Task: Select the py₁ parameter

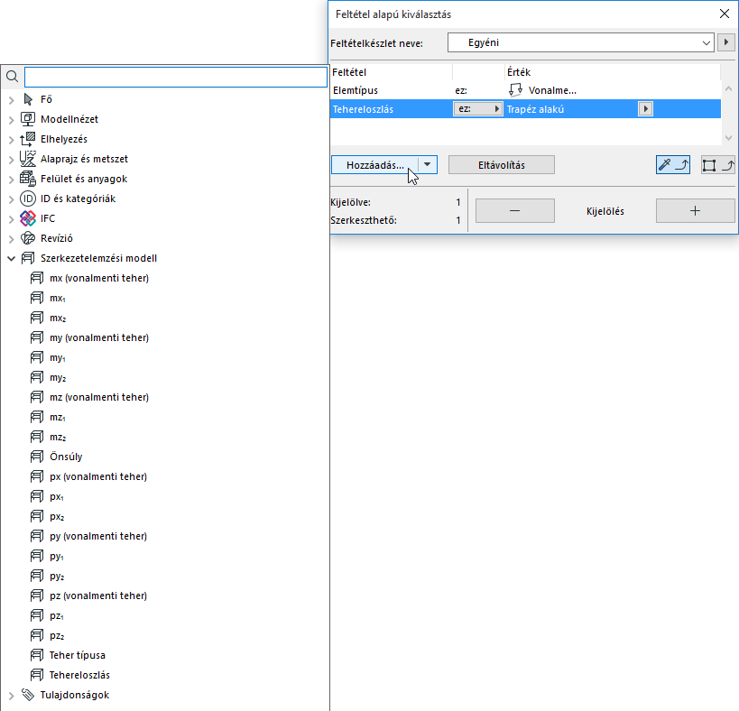Action: pyautogui.click(x=57, y=556)
